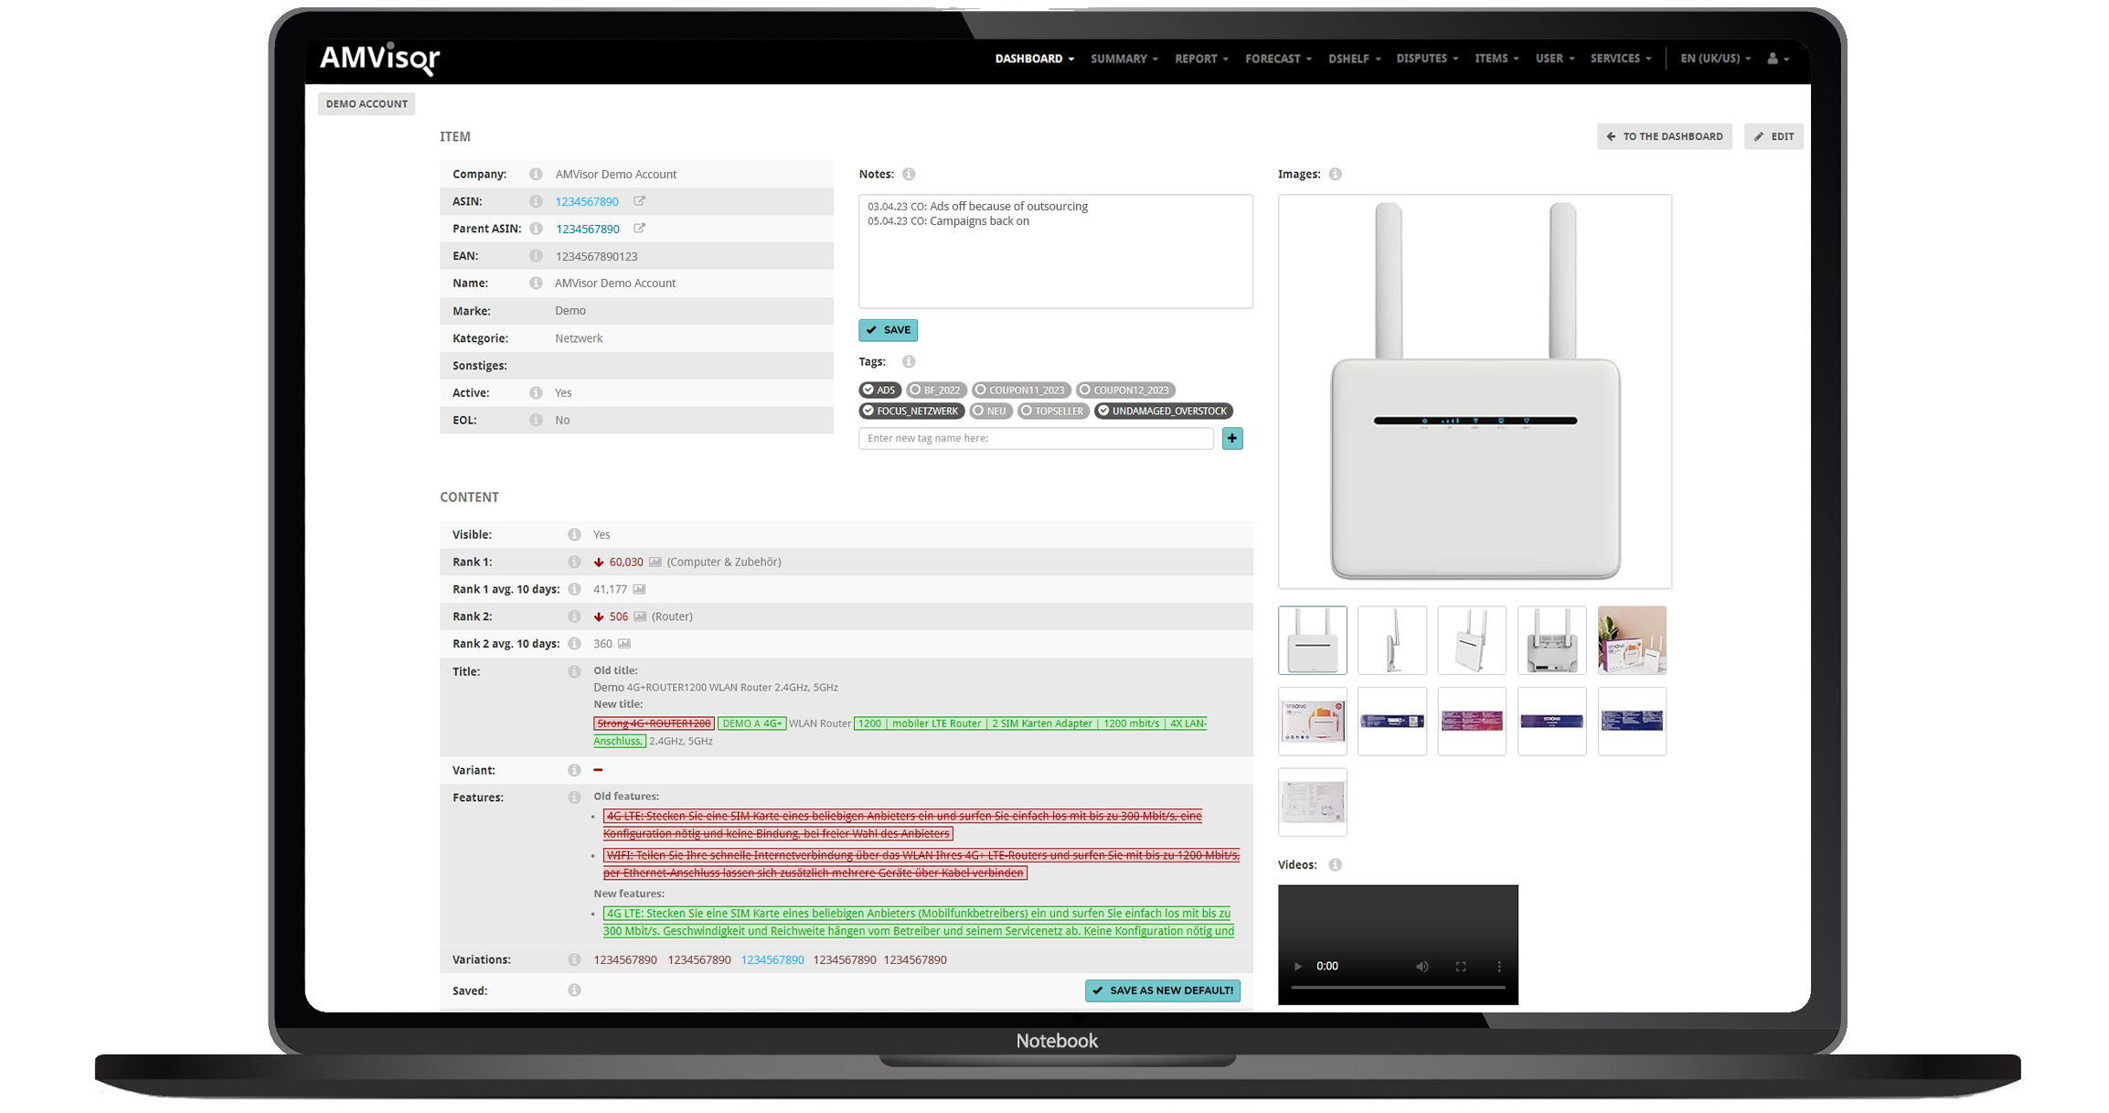
Task: Open external link icon next to Parent ASIN
Action: 640,229
